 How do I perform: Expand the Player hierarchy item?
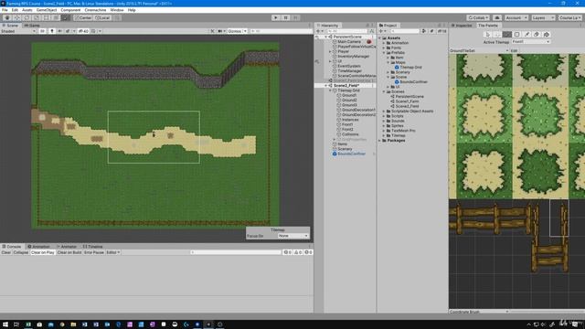click(x=330, y=51)
